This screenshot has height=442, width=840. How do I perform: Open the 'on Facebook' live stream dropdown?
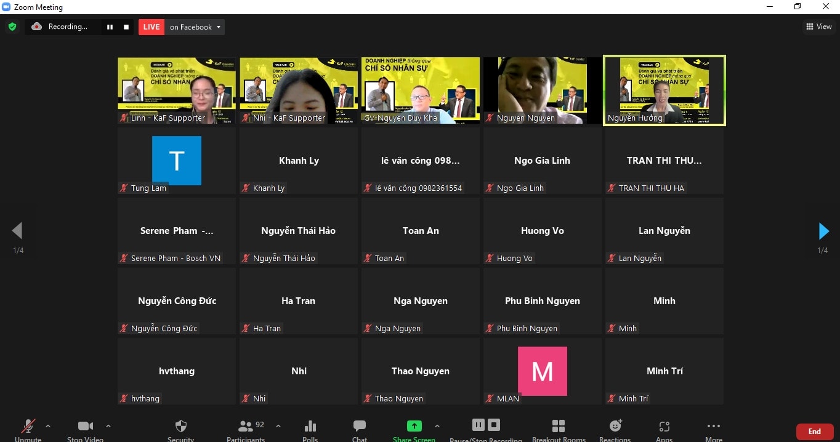click(x=195, y=27)
